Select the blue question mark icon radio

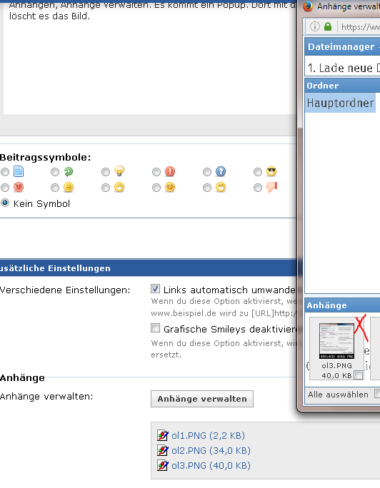pos(207,172)
